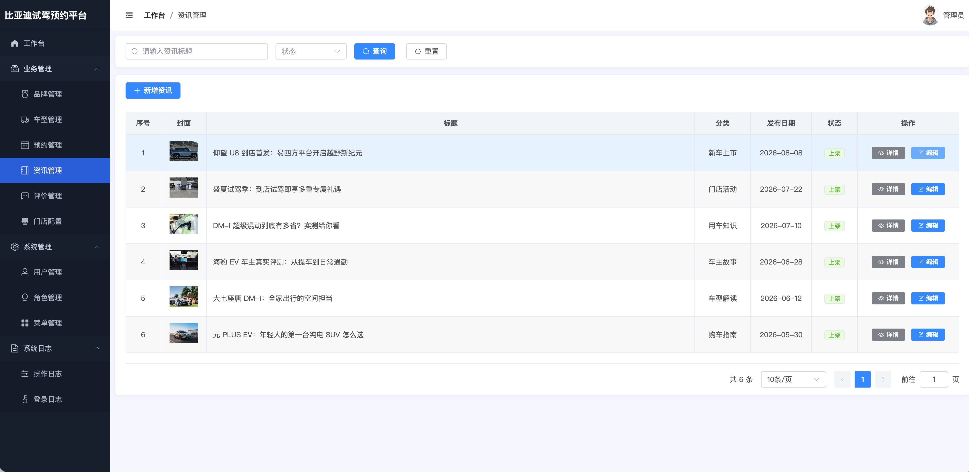Click the 新车上市 category cell
This screenshot has height=472, width=969.
coord(722,153)
